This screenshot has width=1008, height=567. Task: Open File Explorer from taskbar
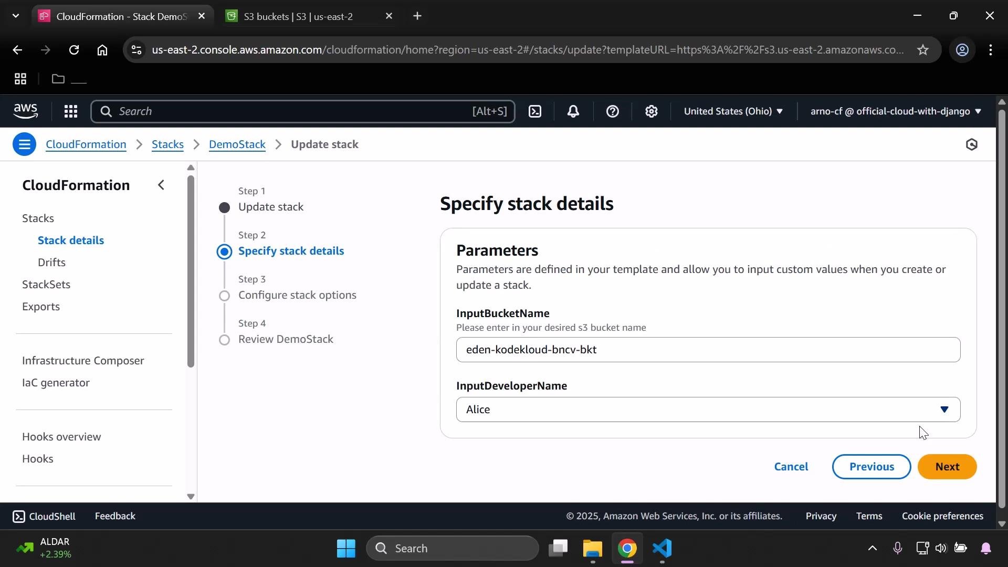tap(593, 549)
